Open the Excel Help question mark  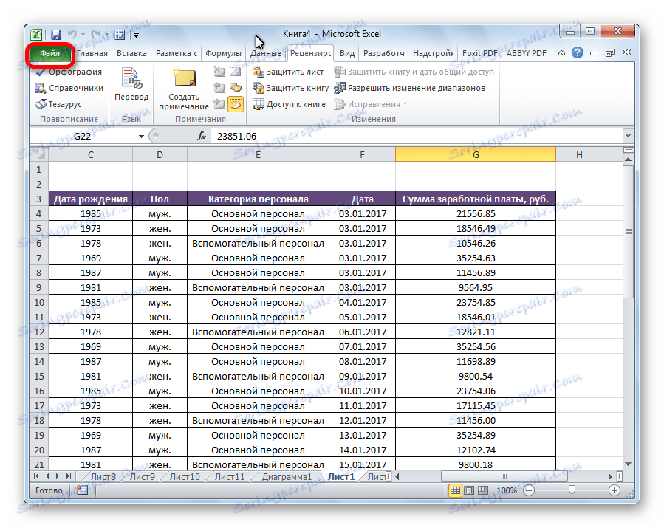pyautogui.click(x=577, y=53)
